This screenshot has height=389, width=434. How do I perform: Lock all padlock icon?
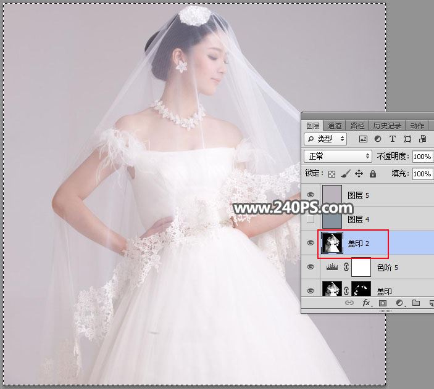tap(373, 174)
